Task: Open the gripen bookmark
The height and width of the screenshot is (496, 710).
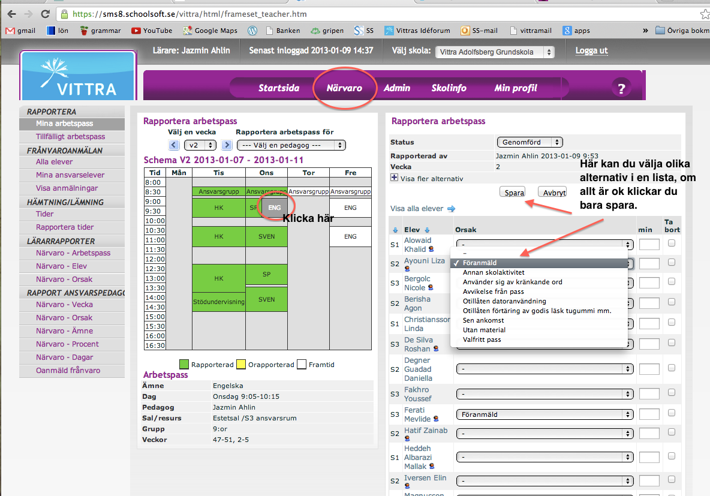Action: click(x=327, y=31)
